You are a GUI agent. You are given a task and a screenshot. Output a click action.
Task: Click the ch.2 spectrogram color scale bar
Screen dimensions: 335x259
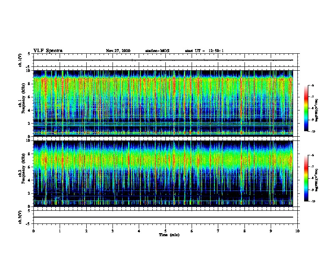pos(306,178)
